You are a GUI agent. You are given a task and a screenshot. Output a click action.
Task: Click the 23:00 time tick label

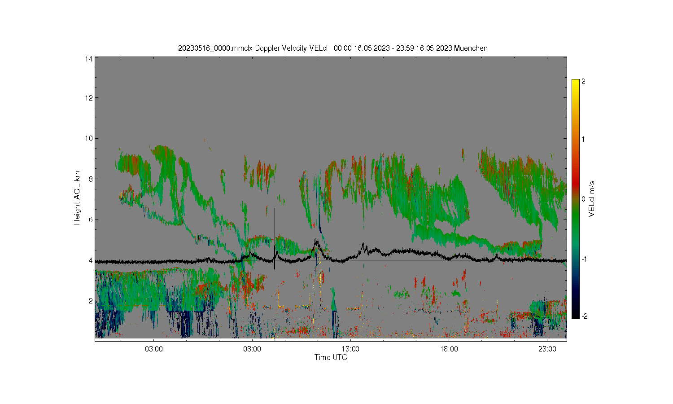[x=547, y=349]
